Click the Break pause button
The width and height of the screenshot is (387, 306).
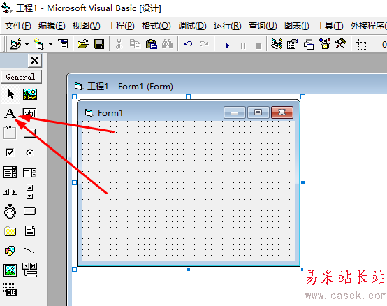243,45
